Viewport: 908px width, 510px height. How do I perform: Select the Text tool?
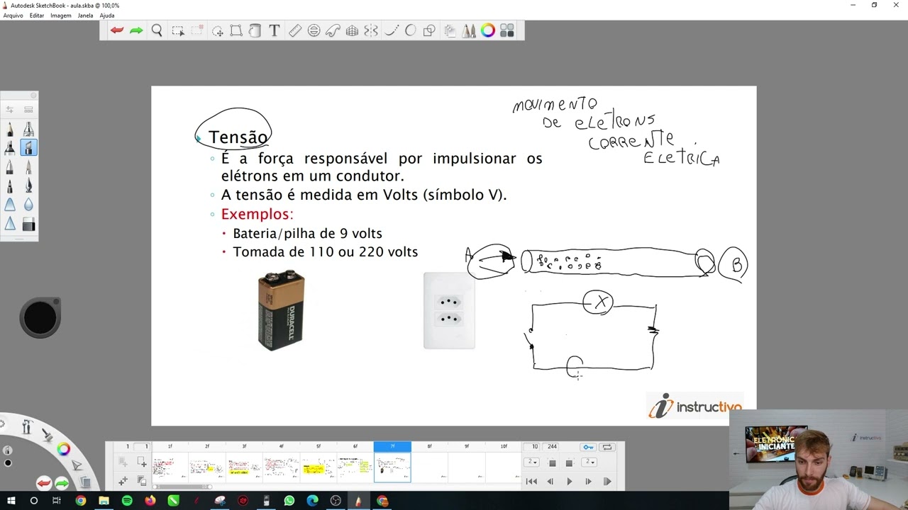click(x=274, y=30)
